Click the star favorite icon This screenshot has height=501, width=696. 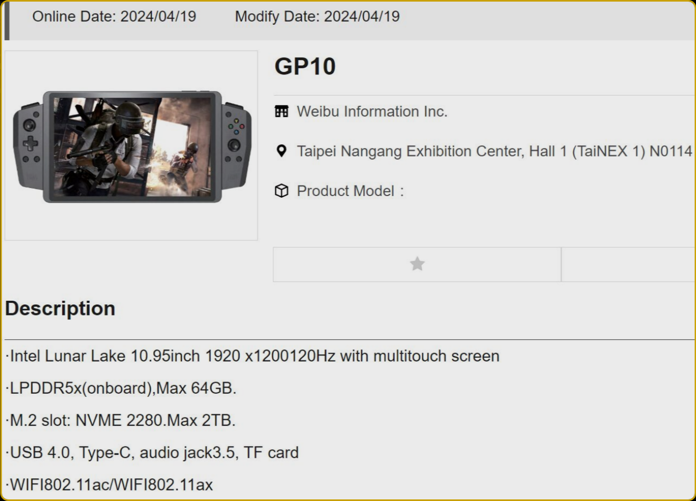click(417, 264)
